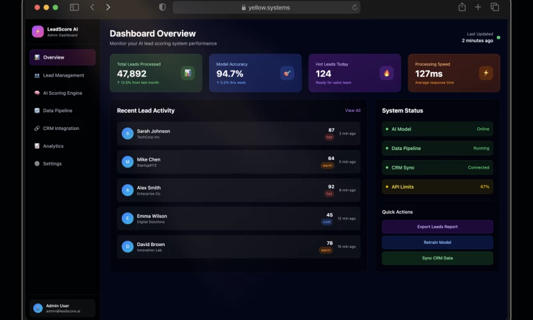Screen dimensions: 533x320
Task: Click the AI Scoring Engine brain icon
Action: 37,93
